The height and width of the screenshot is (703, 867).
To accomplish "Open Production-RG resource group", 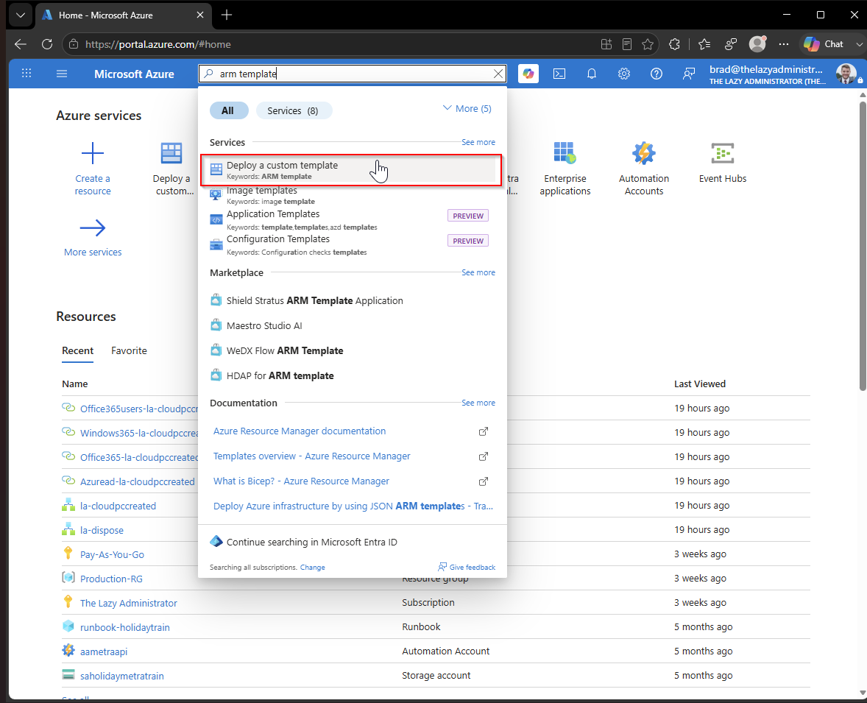I will pyautogui.click(x=111, y=579).
